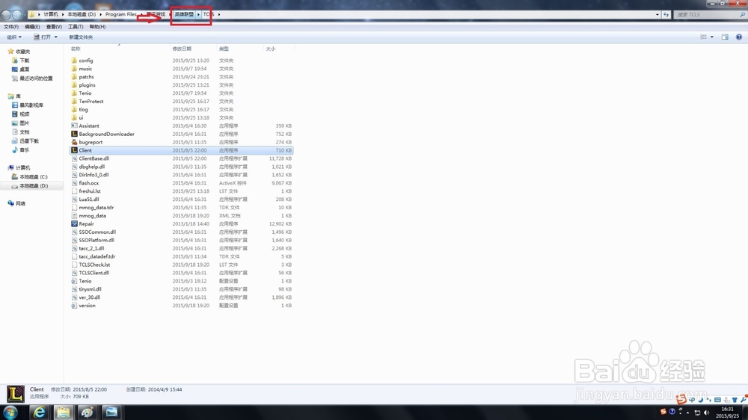Click the volume icon in system tray

pyautogui.click(x=706, y=413)
